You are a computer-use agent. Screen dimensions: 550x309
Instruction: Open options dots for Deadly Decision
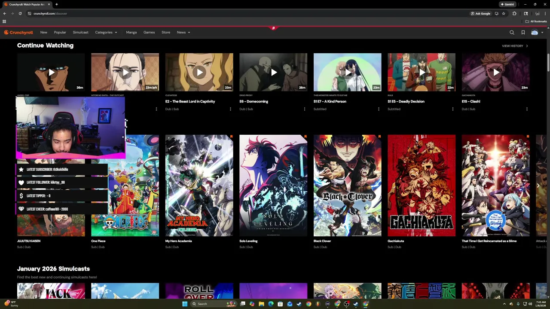coord(453,109)
